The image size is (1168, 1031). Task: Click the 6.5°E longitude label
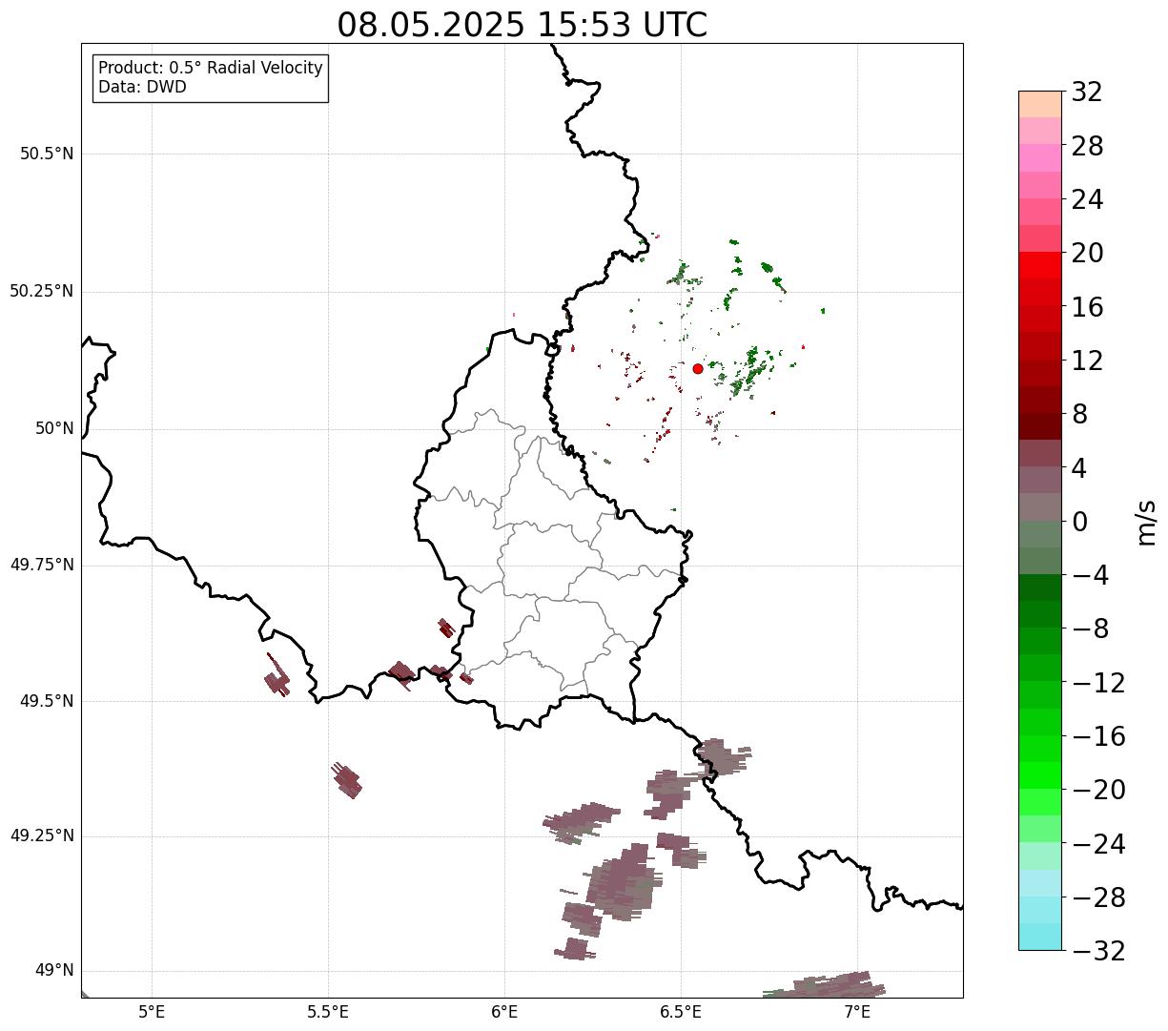(x=681, y=1012)
